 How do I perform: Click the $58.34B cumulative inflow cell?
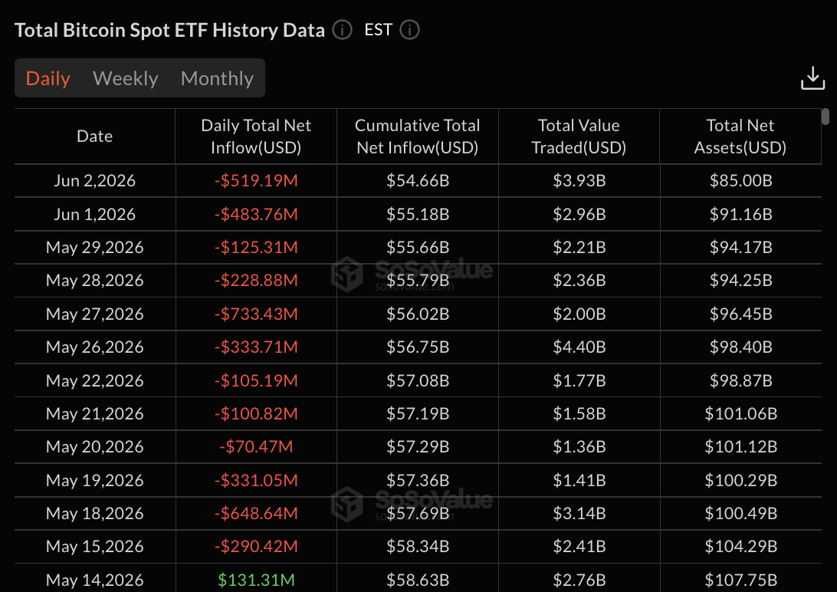(418, 547)
